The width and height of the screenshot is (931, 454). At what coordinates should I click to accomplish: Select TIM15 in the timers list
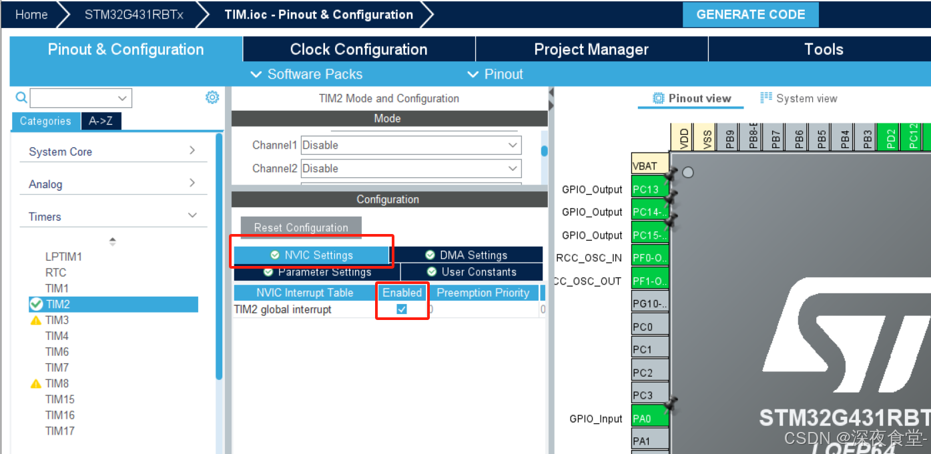pyautogui.click(x=59, y=399)
